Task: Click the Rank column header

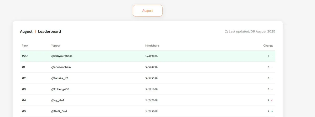Action: (x=25, y=46)
